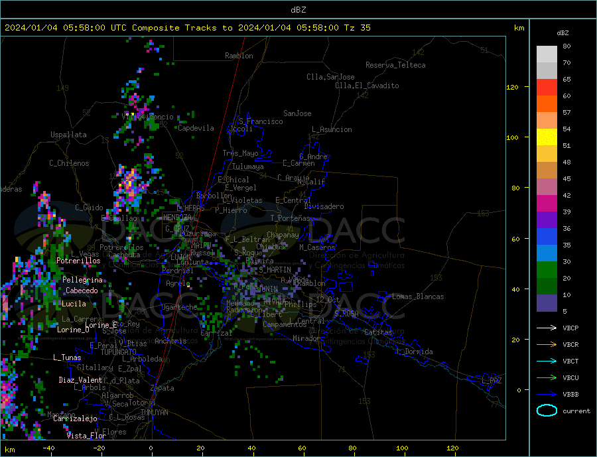Image resolution: width=597 pixels, height=457 pixels.
Task: Click the Tres_Mayo label
Action: (x=240, y=153)
